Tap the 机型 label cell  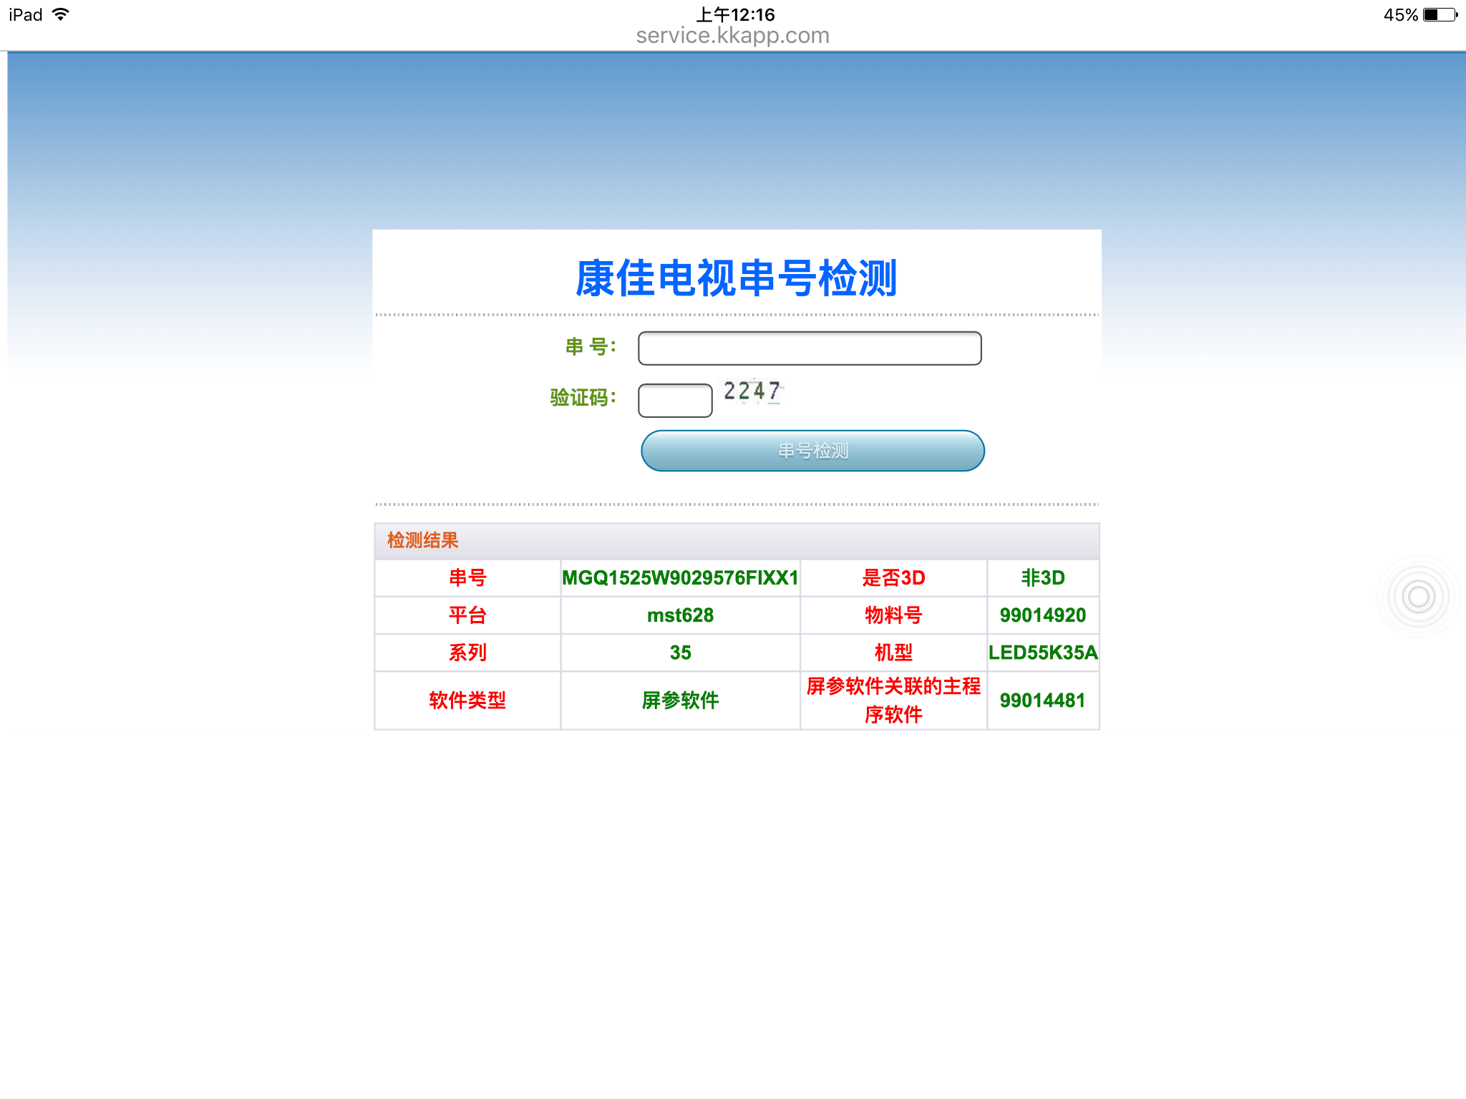click(x=893, y=653)
